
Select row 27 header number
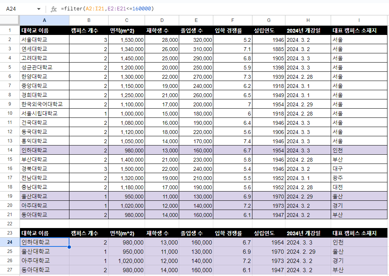[10, 270]
